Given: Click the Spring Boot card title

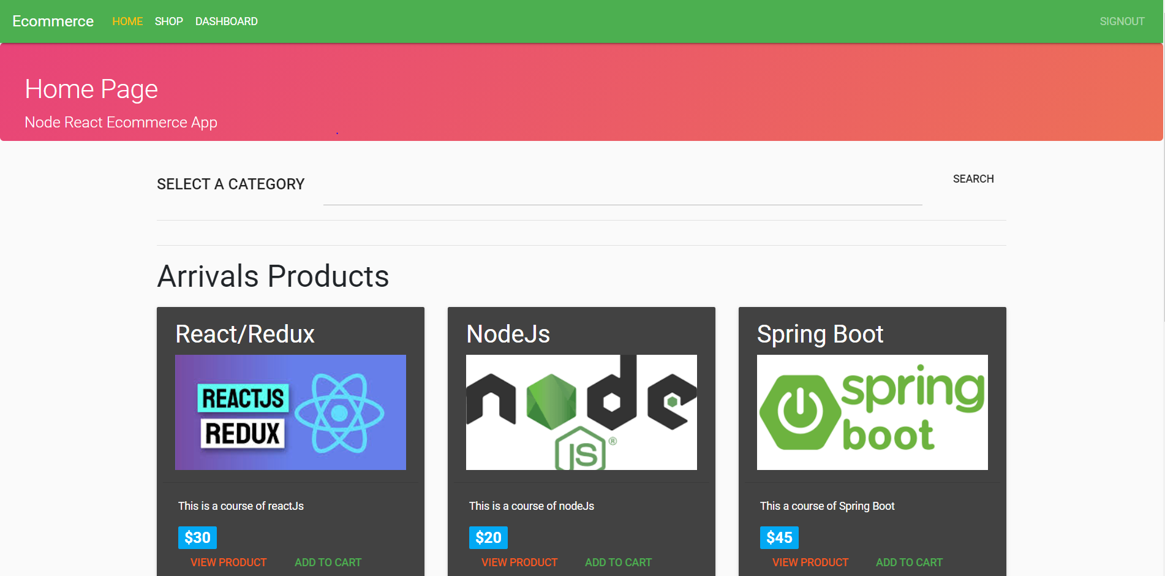Looking at the screenshot, I should tap(820, 335).
